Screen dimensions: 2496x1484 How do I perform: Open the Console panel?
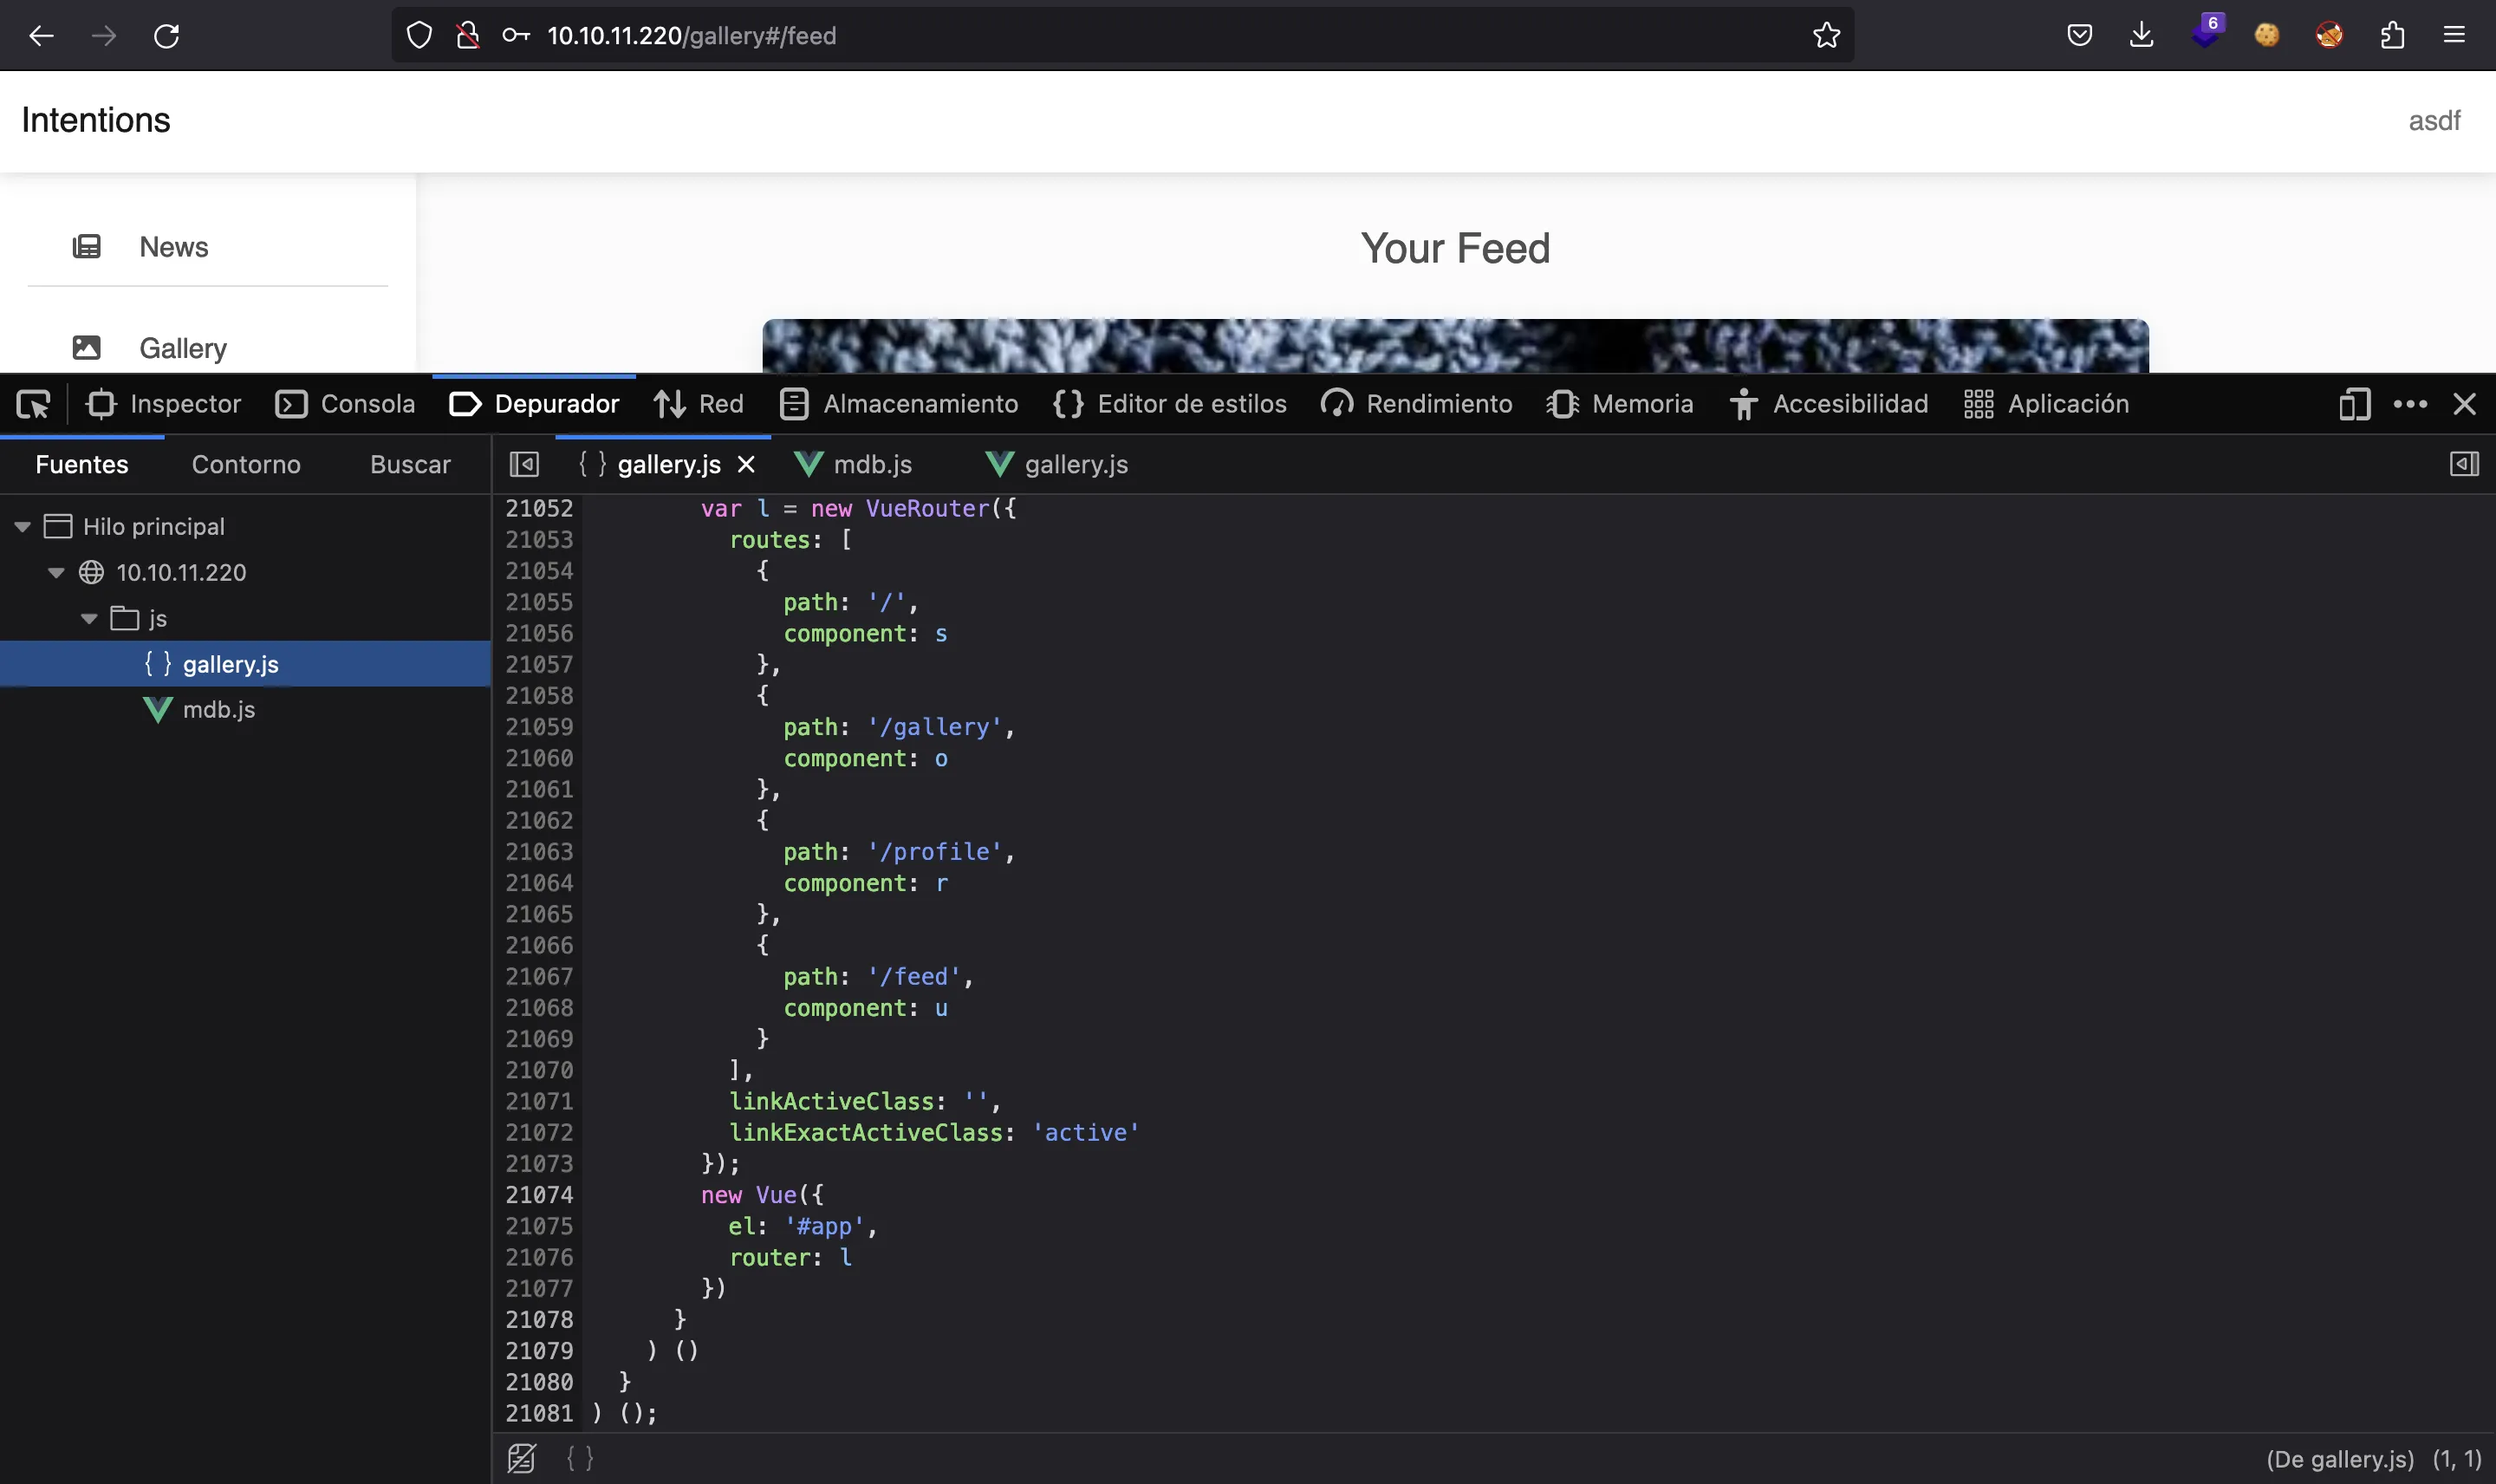click(366, 403)
